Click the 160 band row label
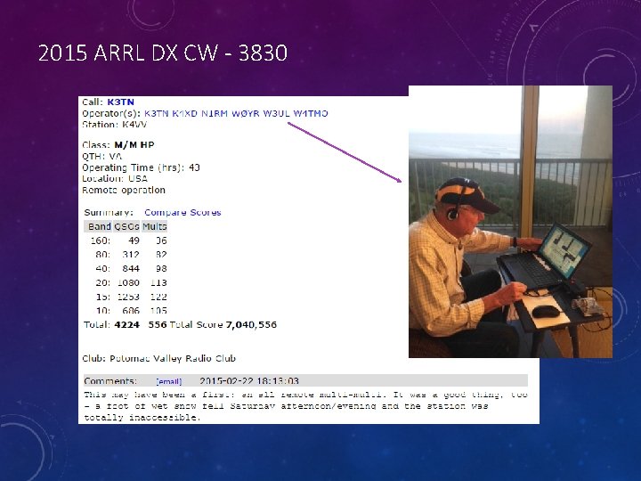 101,240
